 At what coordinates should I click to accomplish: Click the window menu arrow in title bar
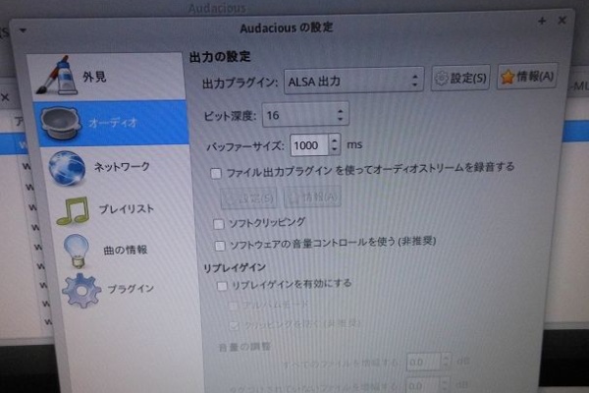pyautogui.click(x=23, y=30)
